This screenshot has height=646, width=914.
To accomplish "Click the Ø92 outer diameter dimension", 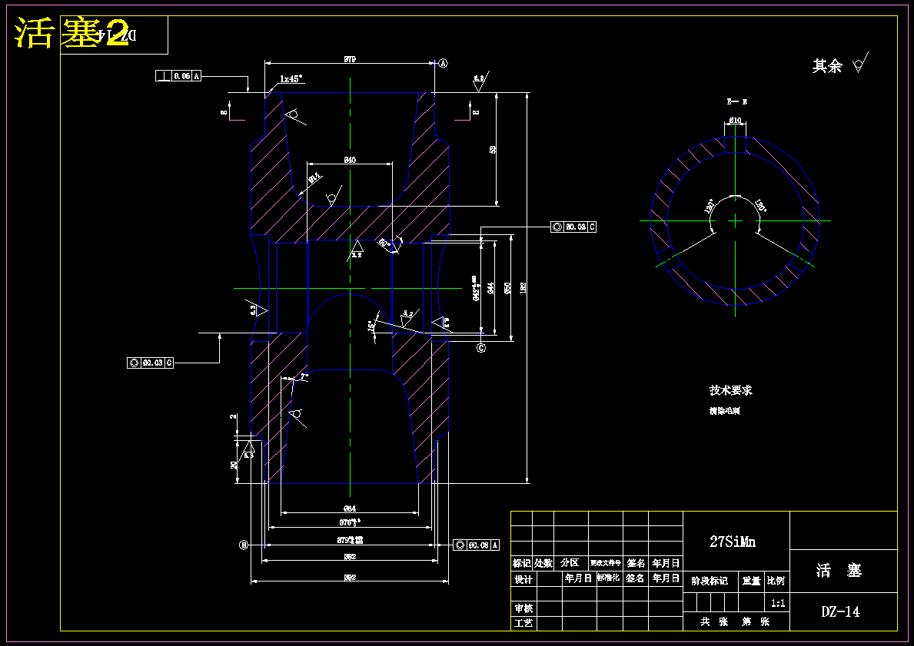I will point(350,578).
